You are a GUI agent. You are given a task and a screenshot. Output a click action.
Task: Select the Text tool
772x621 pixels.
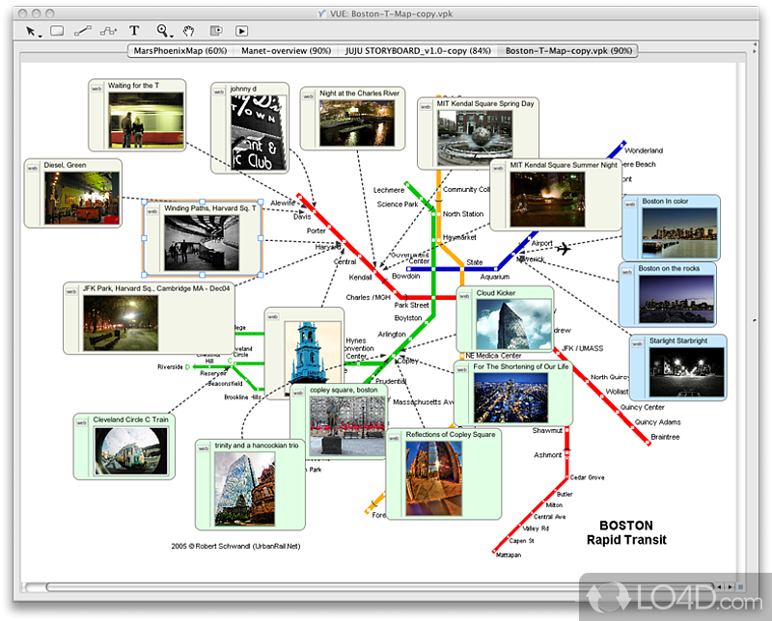(133, 31)
